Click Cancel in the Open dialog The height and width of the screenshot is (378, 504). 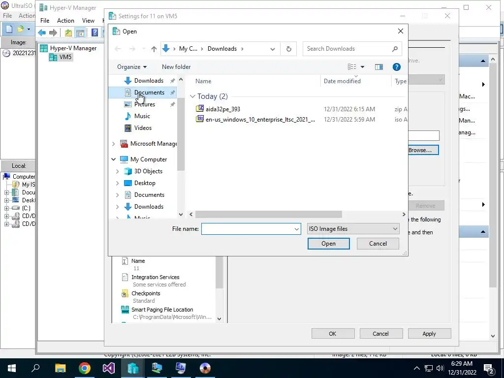378,244
